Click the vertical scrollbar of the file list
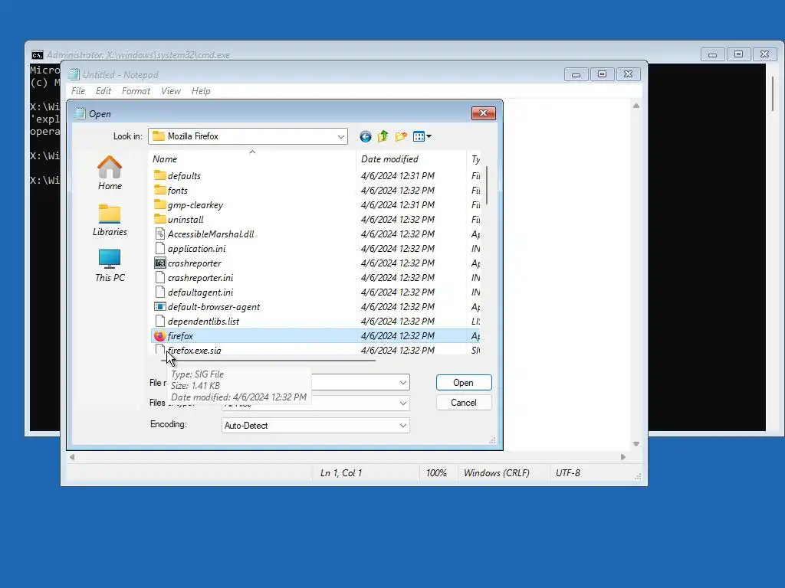 pos(487,185)
